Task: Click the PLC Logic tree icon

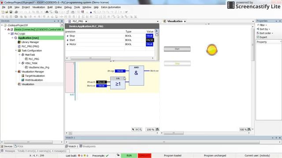Action: pos(12,34)
